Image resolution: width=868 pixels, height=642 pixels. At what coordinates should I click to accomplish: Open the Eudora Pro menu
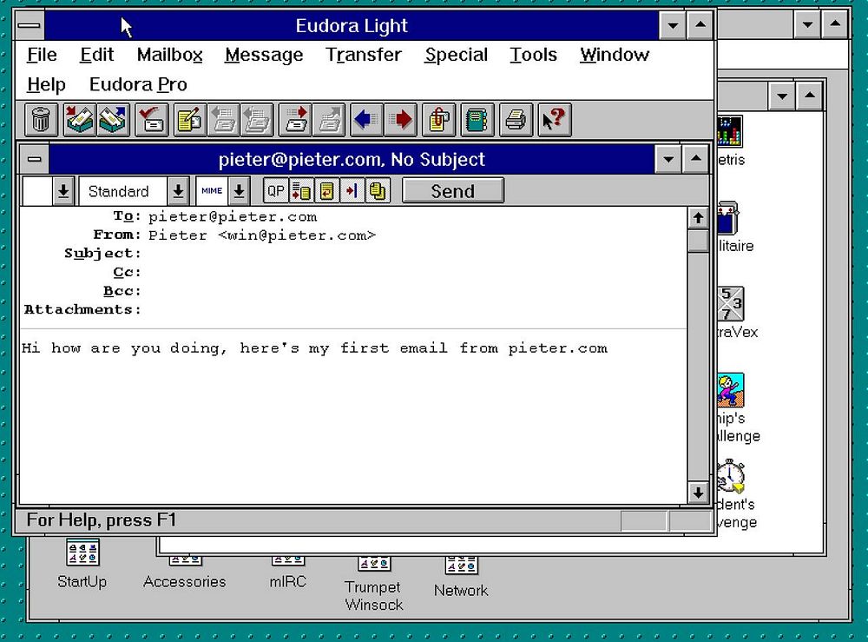pyautogui.click(x=138, y=85)
